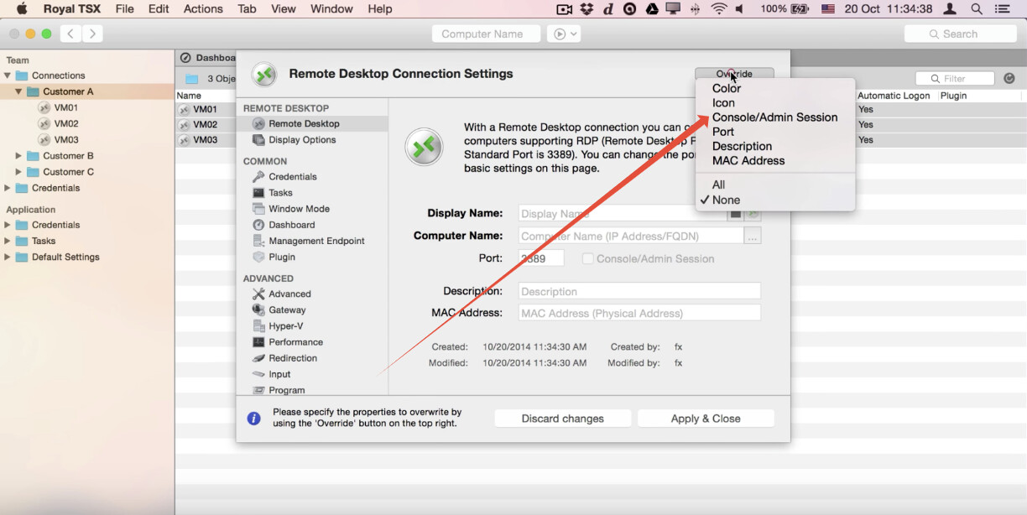Collapse the Customer A folder
Viewport: 1027px width, 515px height.
click(18, 91)
